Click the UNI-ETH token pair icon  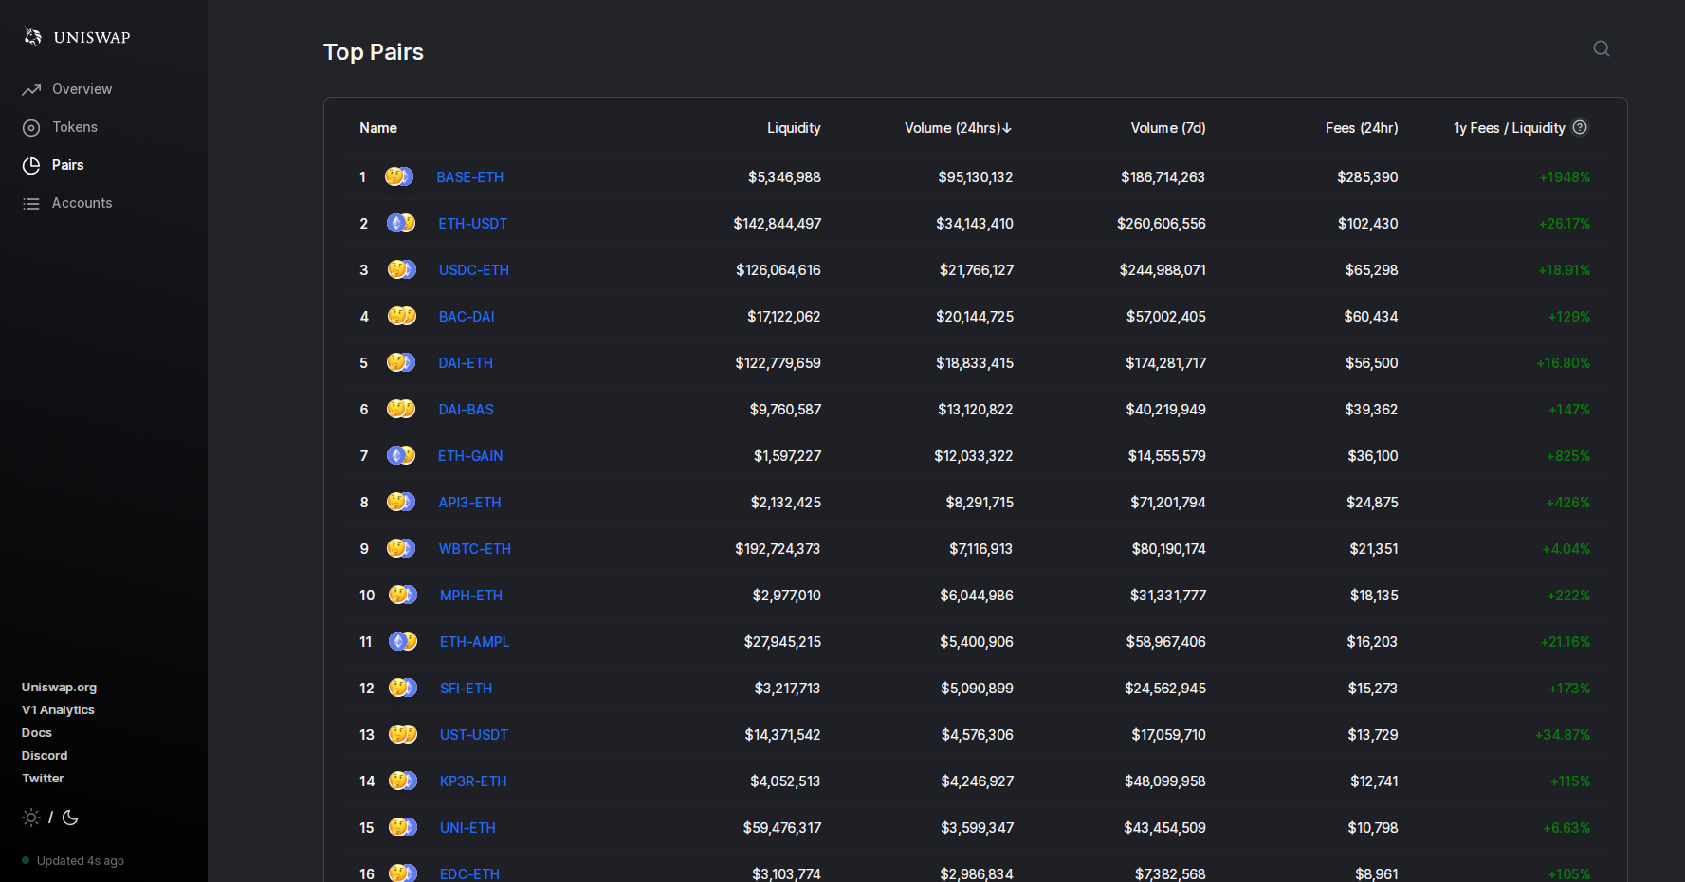403,827
